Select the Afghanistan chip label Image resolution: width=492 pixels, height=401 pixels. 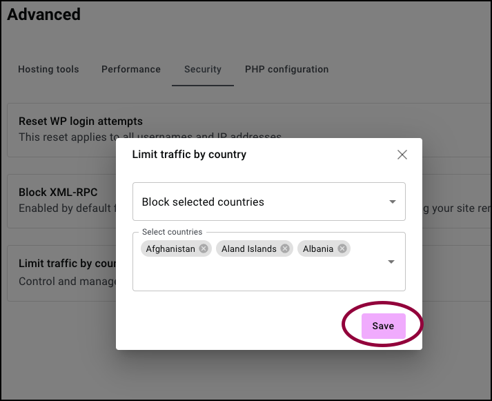170,249
